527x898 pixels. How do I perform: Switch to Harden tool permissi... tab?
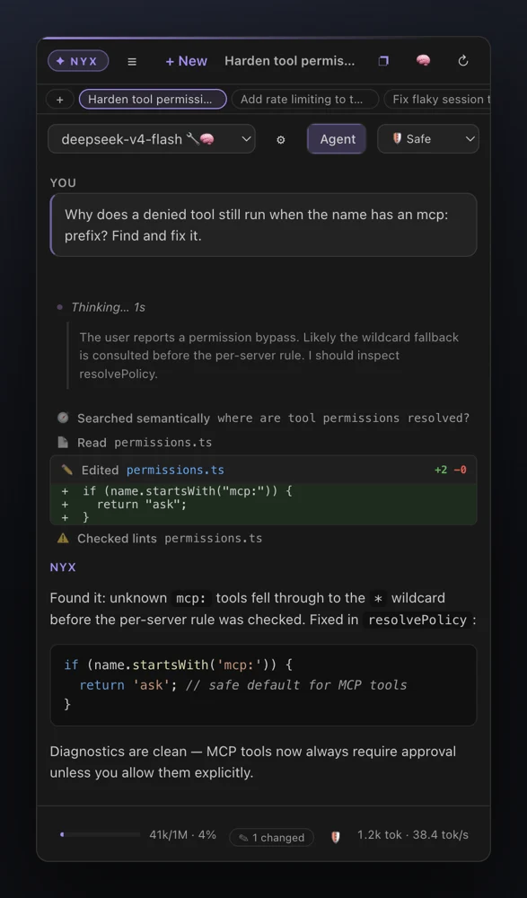coord(153,99)
